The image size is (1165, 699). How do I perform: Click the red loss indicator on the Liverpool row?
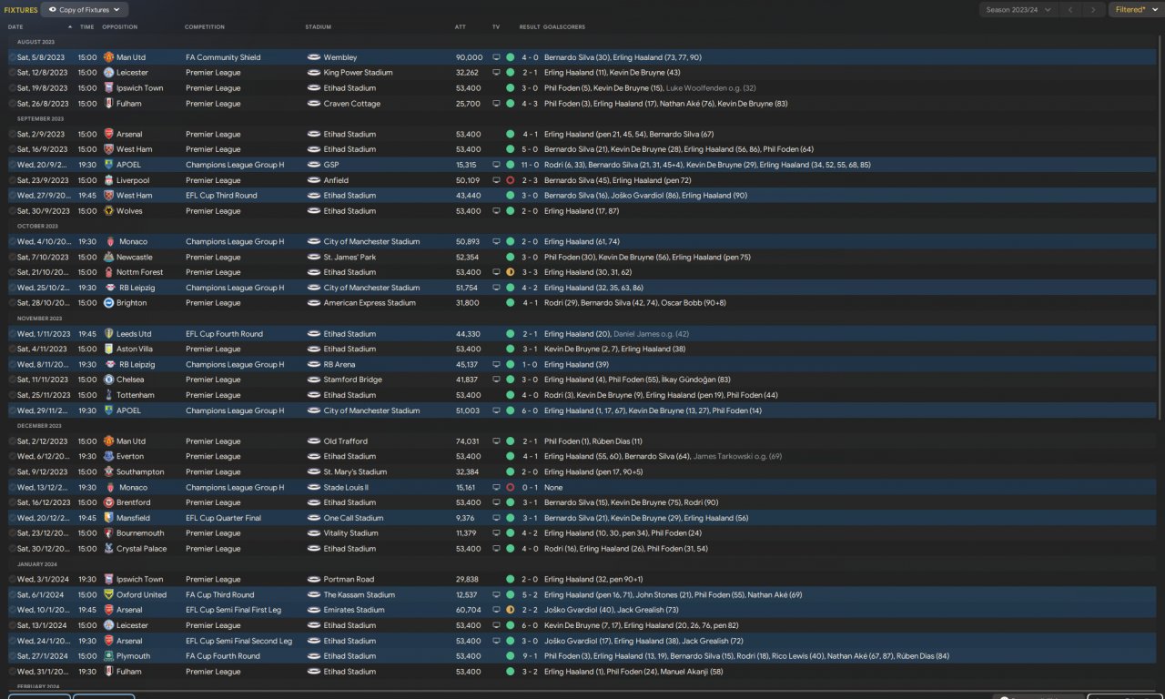(x=510, y=180)
